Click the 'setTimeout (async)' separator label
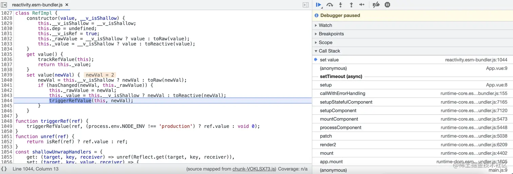Screen dimensions: 513x174 (341, 76)
